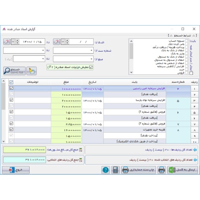Screen dimensions: 200x200
Task: Click the مبلغ از input field
Action: 73,59
